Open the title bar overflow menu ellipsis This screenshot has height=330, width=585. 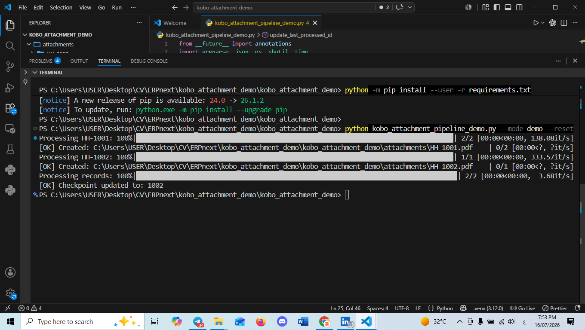pyautogui.click(x=133, y=7)
